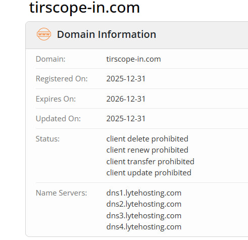The width and height of the screenshot is (248, 240).
Task: Click the Expires On: label
Action: tap(56, 99)
